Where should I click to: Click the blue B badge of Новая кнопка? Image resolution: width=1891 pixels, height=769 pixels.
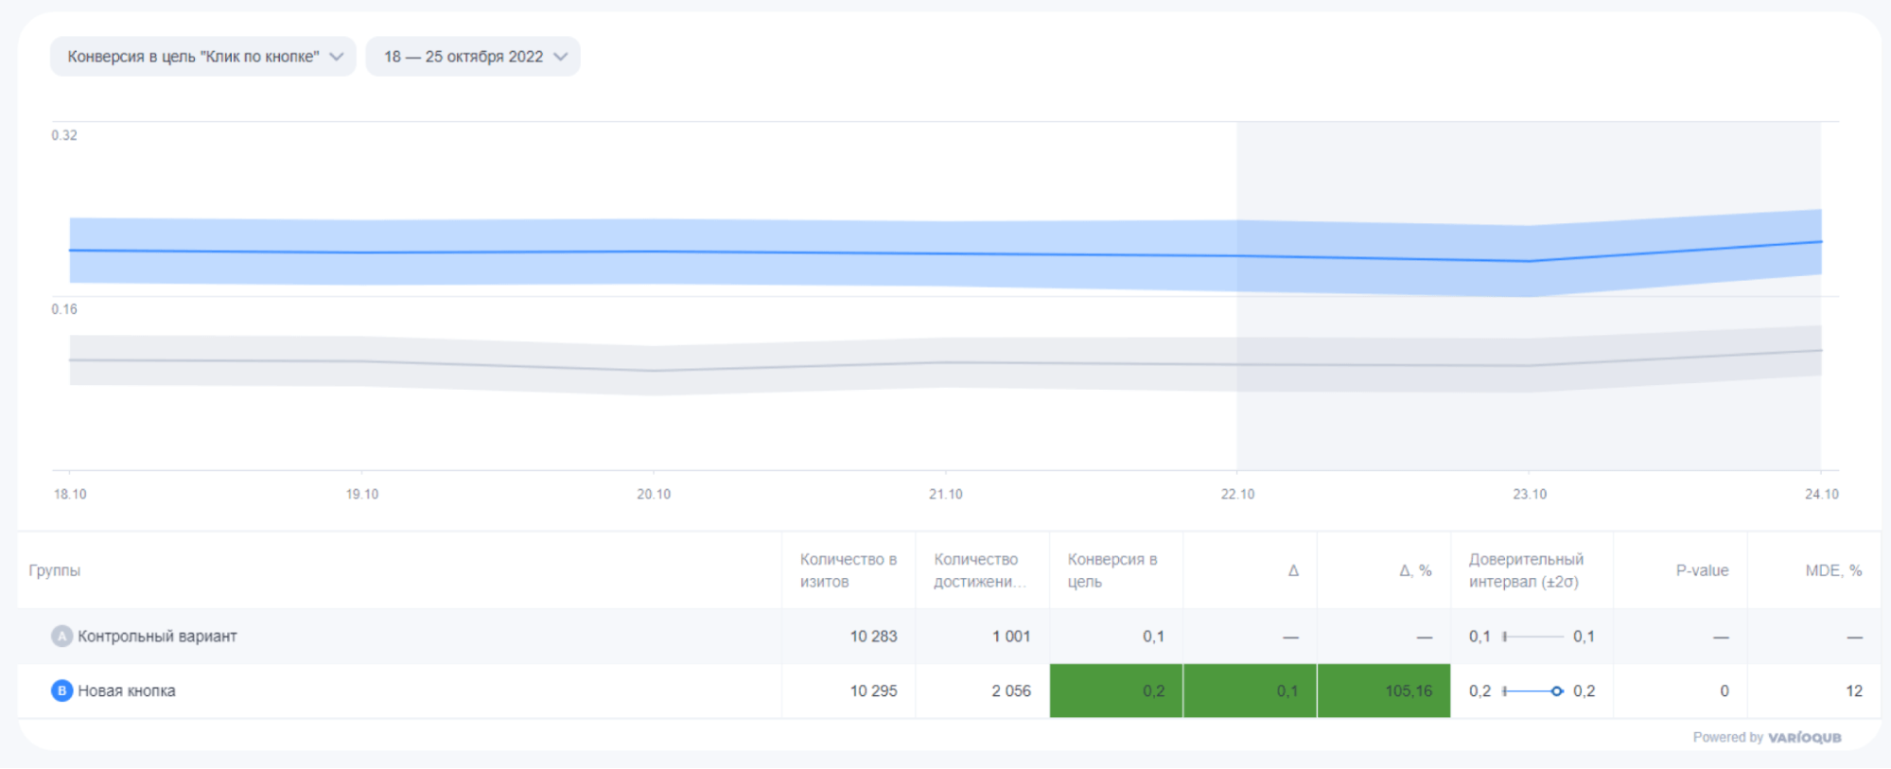[61, 690]
